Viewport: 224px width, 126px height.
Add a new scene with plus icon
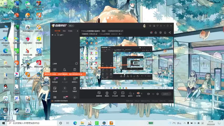[78, 31]
